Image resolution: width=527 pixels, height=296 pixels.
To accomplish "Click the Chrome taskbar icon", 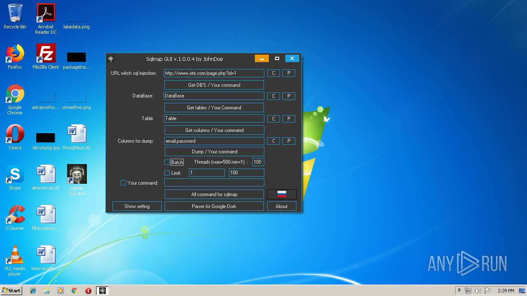I will pos(75,291).
